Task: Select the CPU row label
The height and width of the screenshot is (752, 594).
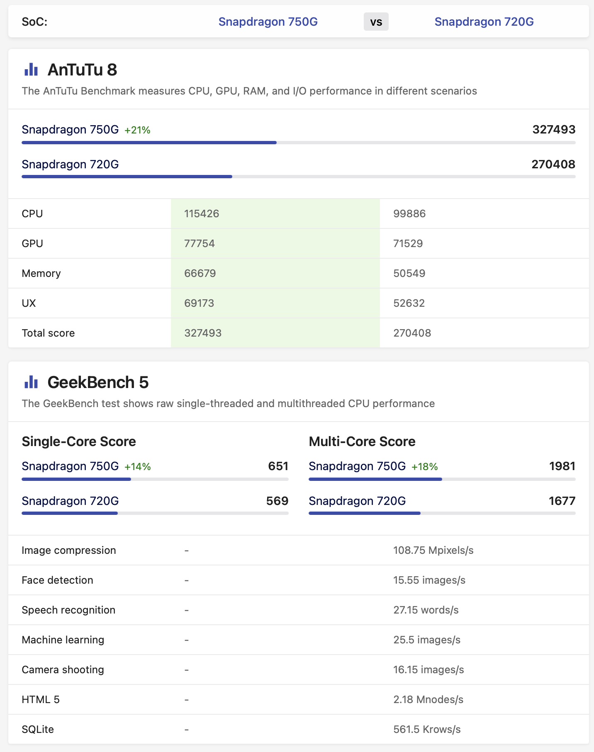Action: [x=32, y=214]
